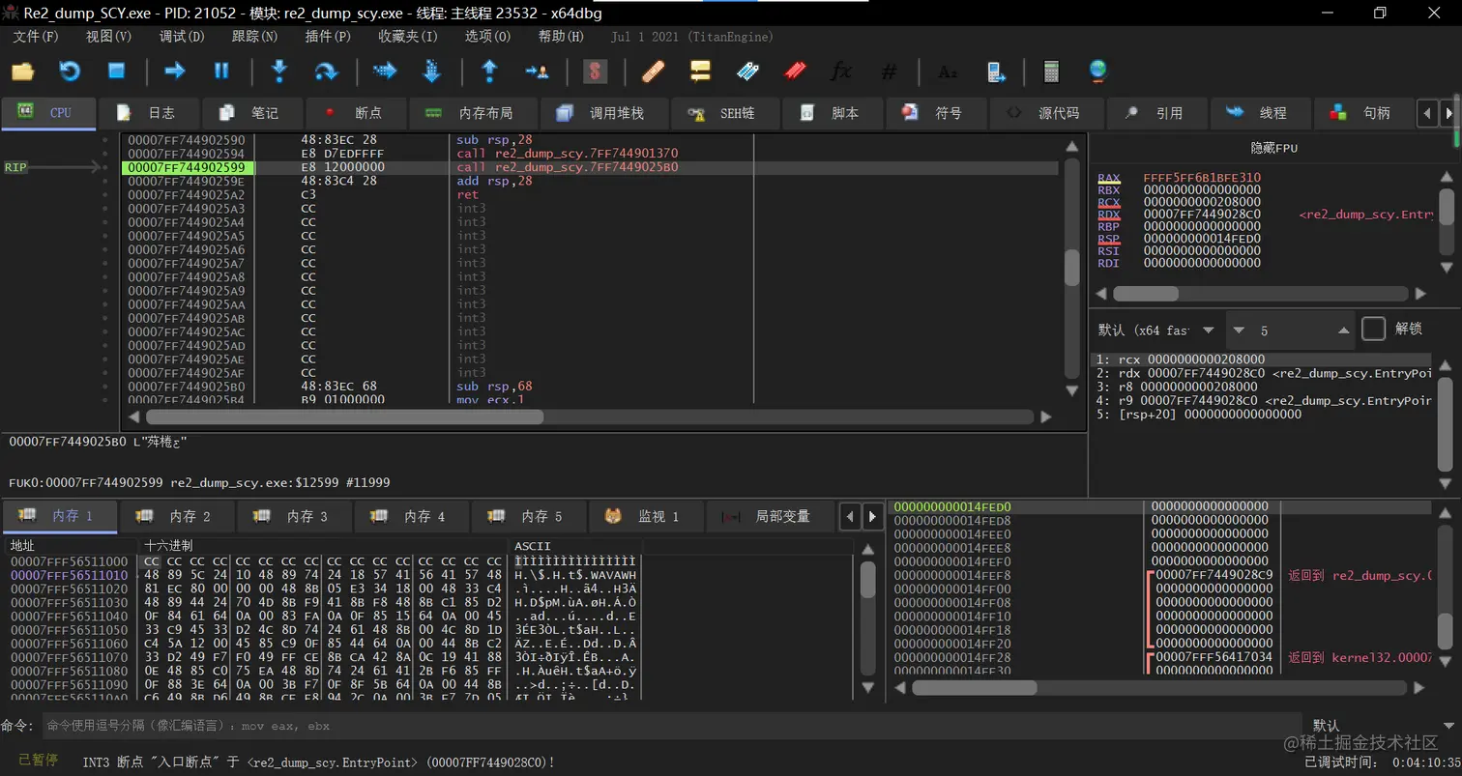Open variables via the # icon
The image size is (1462, 776).
[889, 72]
